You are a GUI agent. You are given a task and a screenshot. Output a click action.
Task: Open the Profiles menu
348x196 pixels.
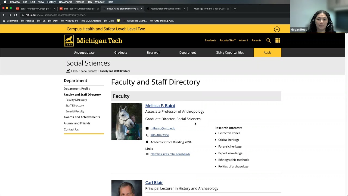[80, 2]
